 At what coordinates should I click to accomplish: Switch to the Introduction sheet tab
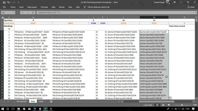(x=22, y=101)
